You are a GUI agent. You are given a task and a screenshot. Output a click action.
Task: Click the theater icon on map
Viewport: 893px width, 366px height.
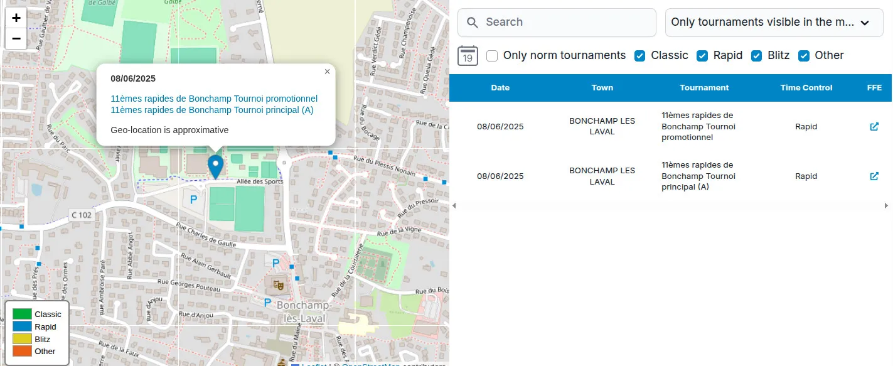[279, 286]
